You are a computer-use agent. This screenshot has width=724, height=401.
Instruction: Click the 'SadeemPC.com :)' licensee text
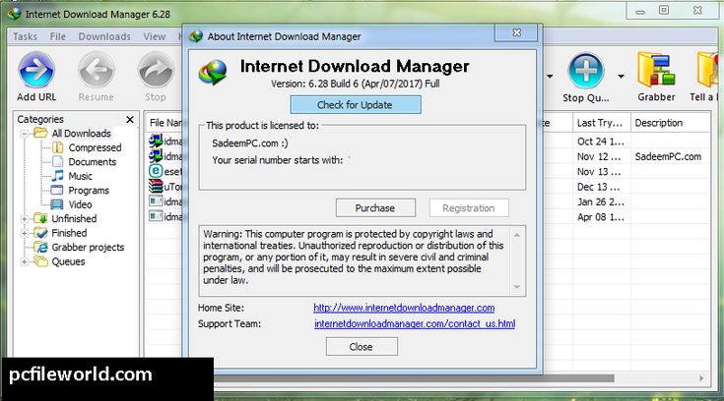[x=250, y=143]
